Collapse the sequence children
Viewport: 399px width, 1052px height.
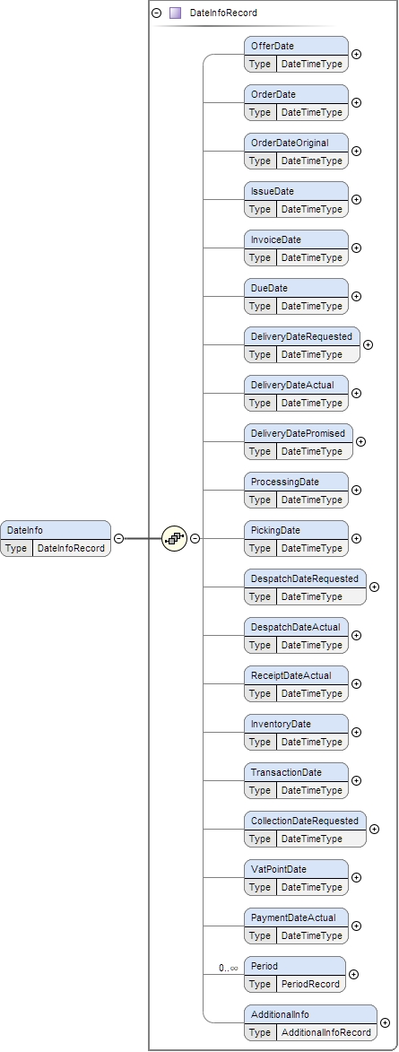(x=195, y=538)
